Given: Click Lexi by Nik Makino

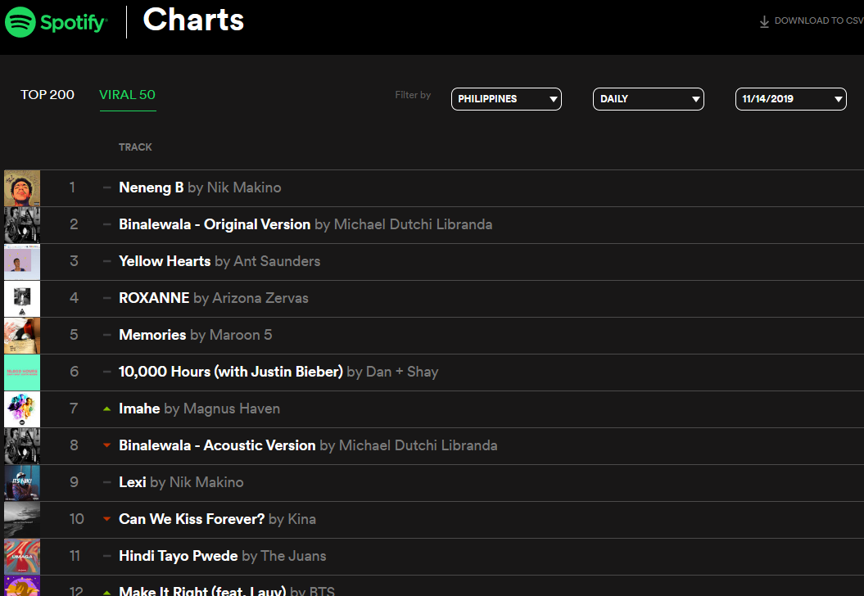Looking at the screenshot, I should (181, 482).
